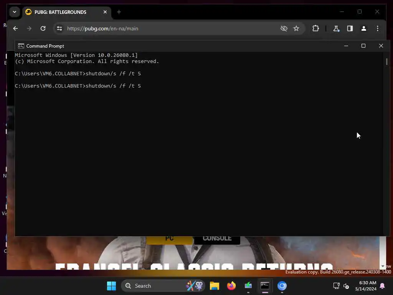The height and width of the screenshot is (295, 393).
Task: Open the browser extensions puzzle icon
Action: (x=315, y=28)
